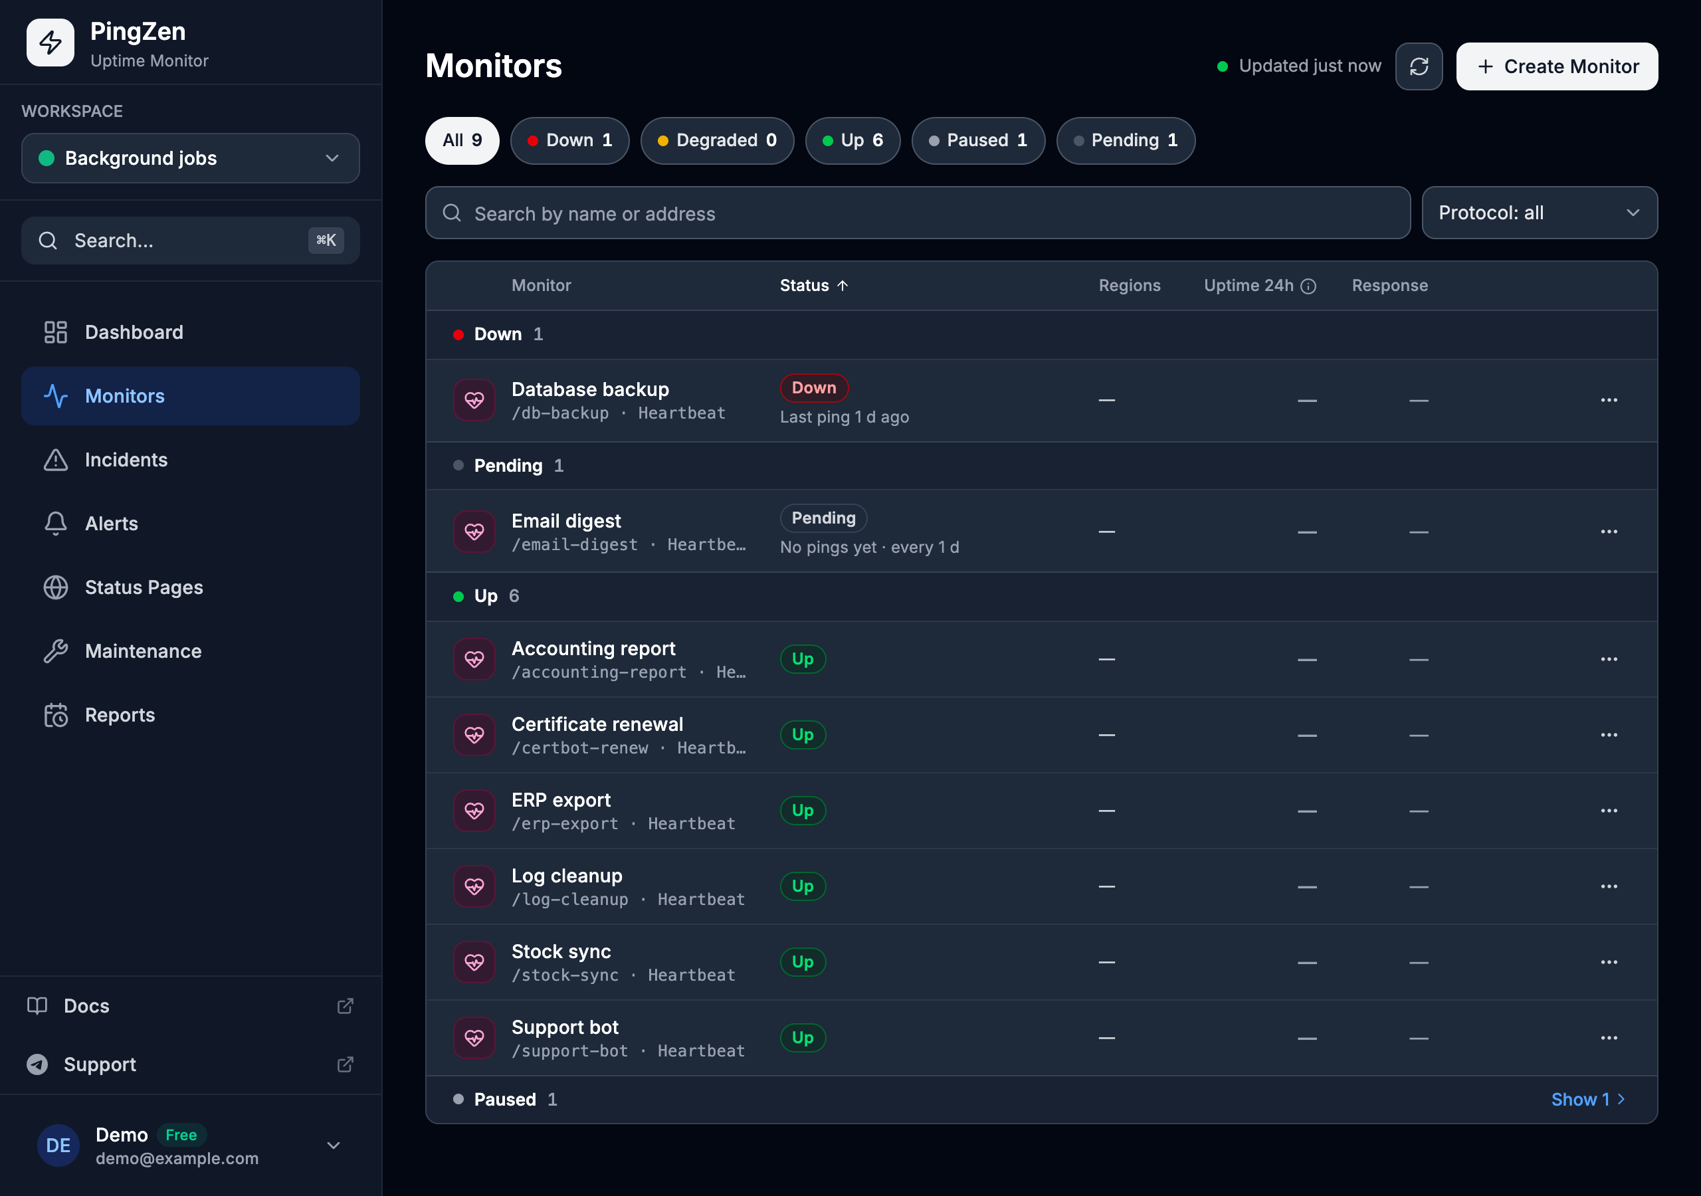Open the Dashboard grid icon

[56, 332]
